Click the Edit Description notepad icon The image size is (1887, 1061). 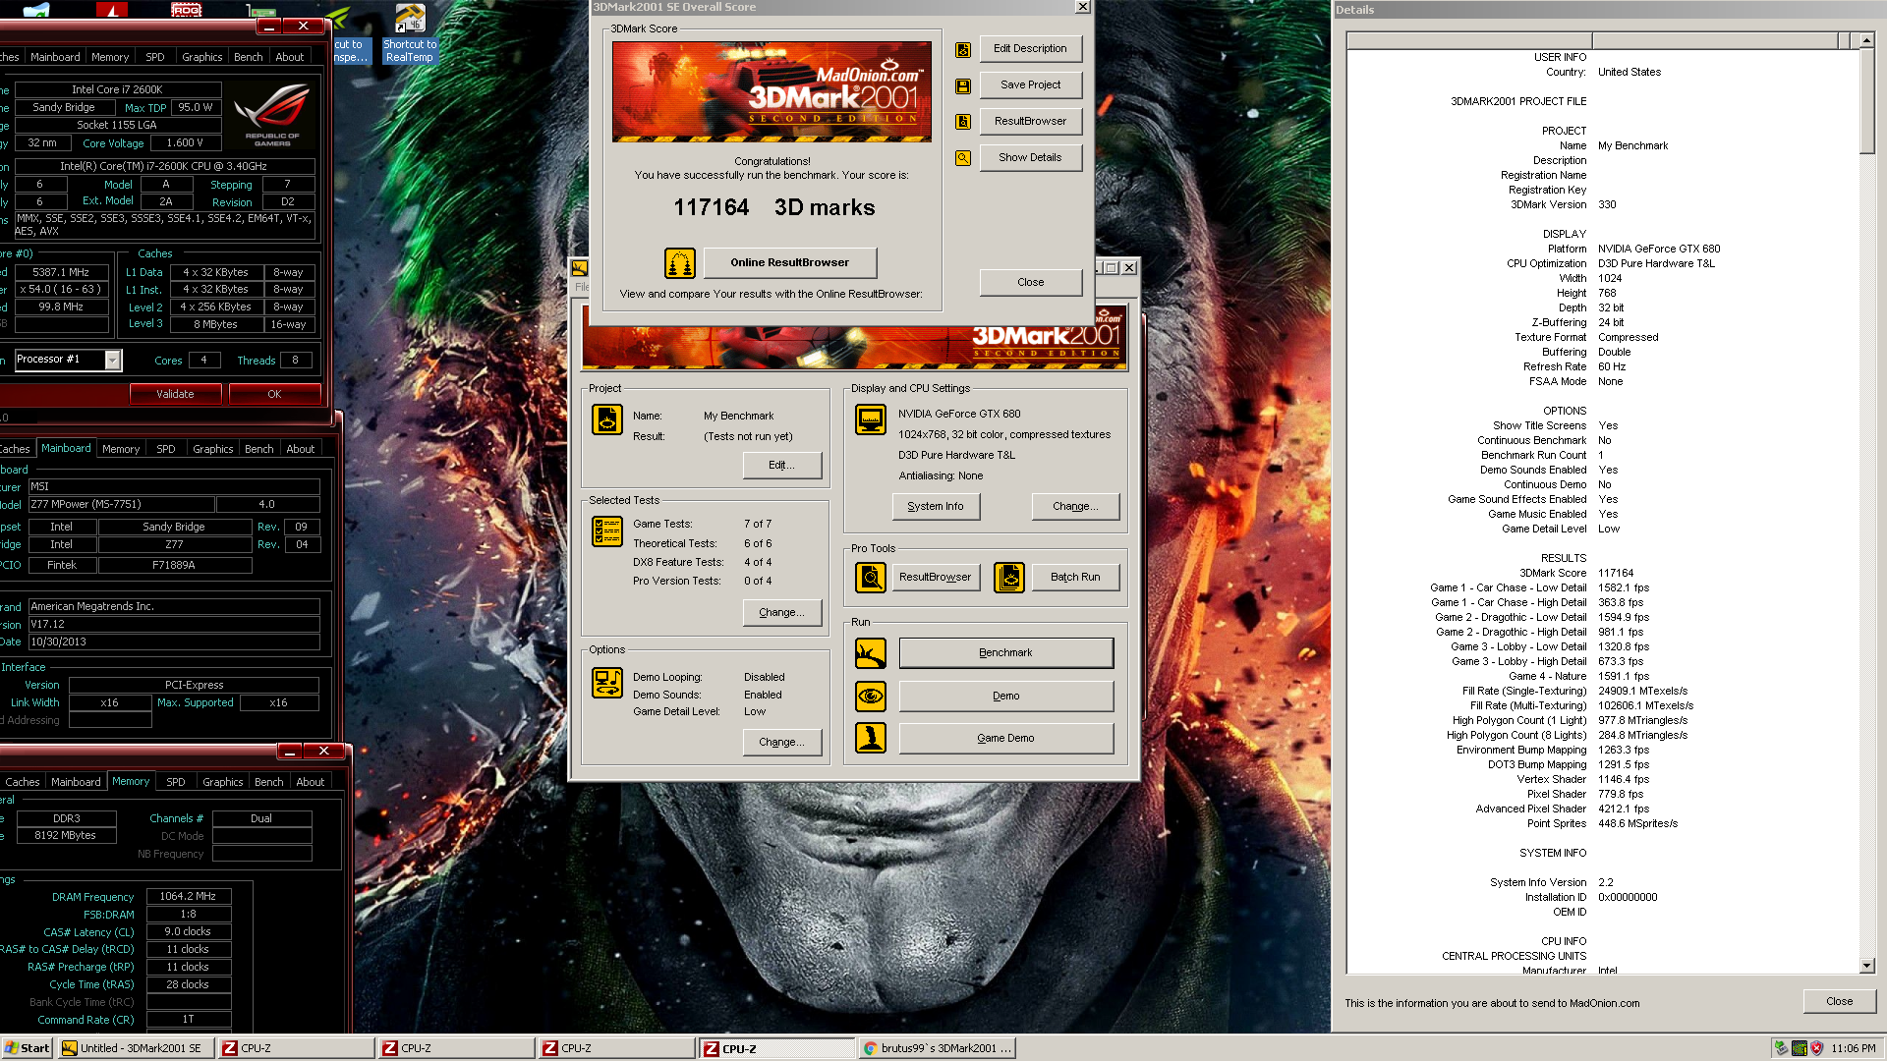[x=963, y=49]
